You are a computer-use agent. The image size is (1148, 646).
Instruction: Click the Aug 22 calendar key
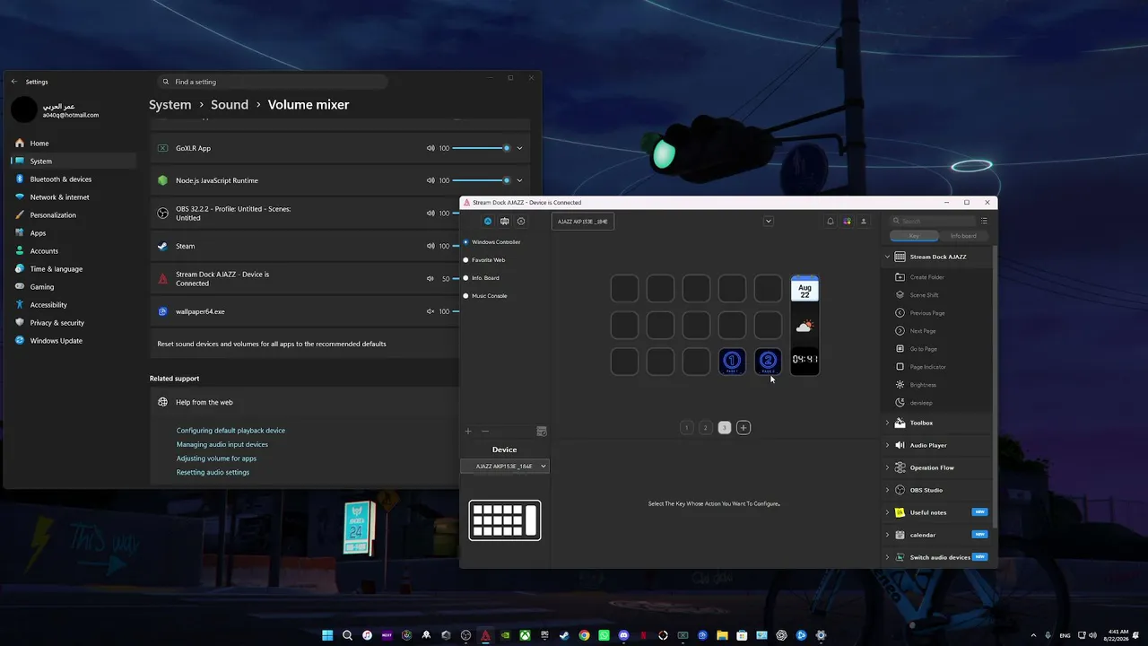[804, 290]
